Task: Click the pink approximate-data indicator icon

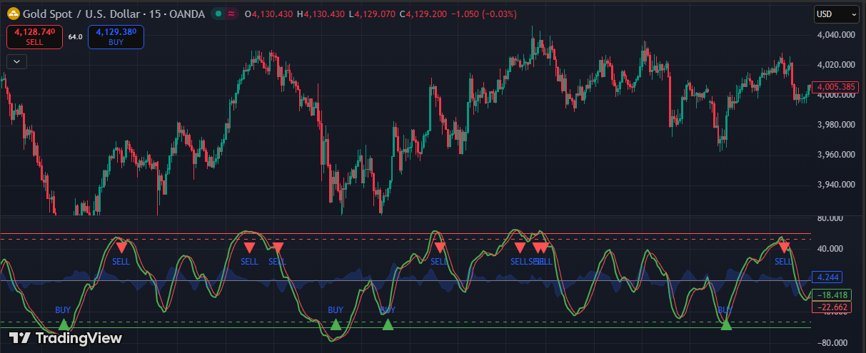Action: tap(231, 14)
